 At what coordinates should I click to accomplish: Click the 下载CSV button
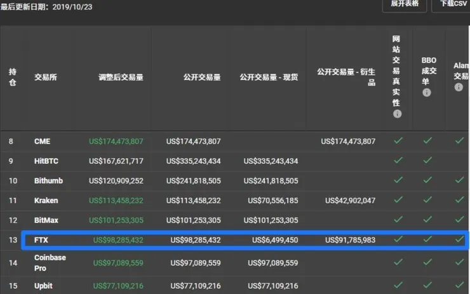452,4
